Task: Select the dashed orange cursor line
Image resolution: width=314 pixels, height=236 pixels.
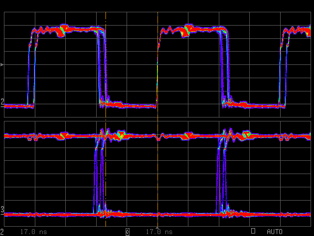Action: pos(106,119)
